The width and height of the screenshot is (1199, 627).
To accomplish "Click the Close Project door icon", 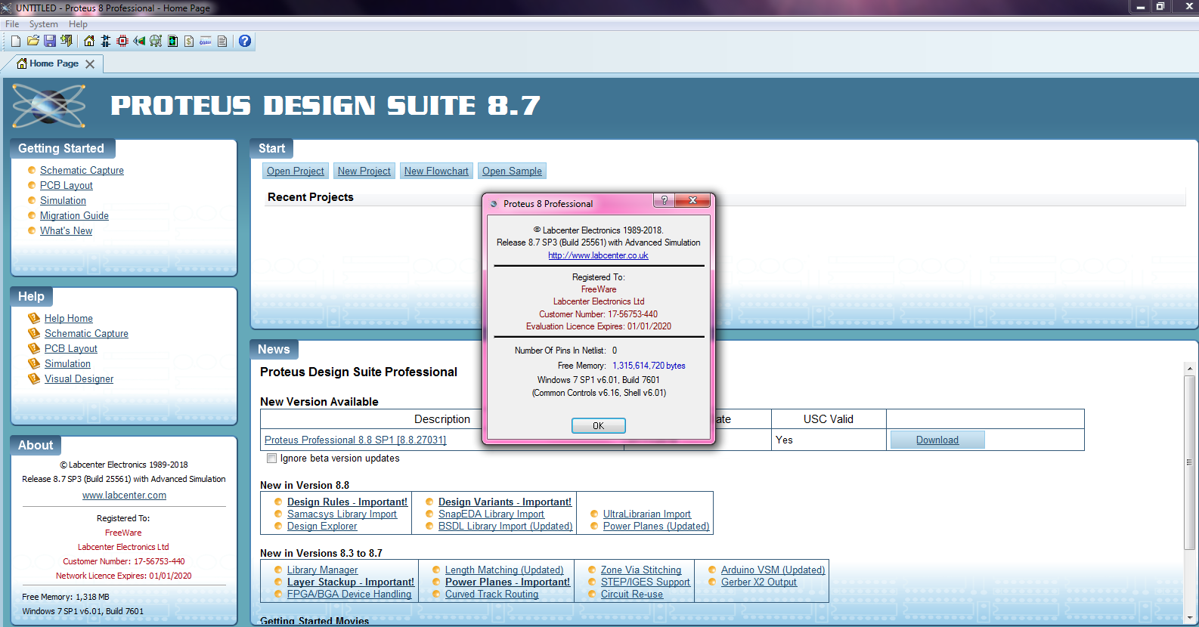I will (x=67, y=41).
